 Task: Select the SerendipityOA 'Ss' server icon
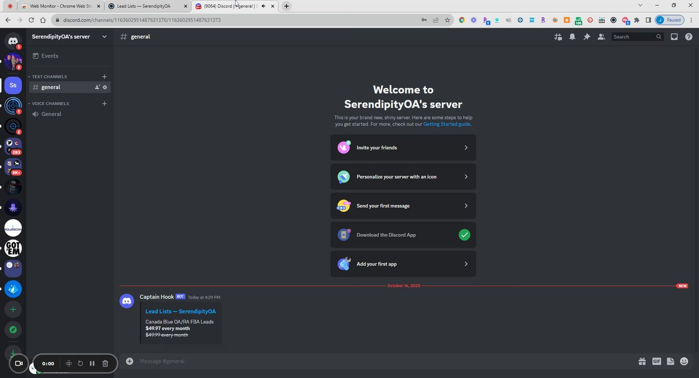[13, 85]
